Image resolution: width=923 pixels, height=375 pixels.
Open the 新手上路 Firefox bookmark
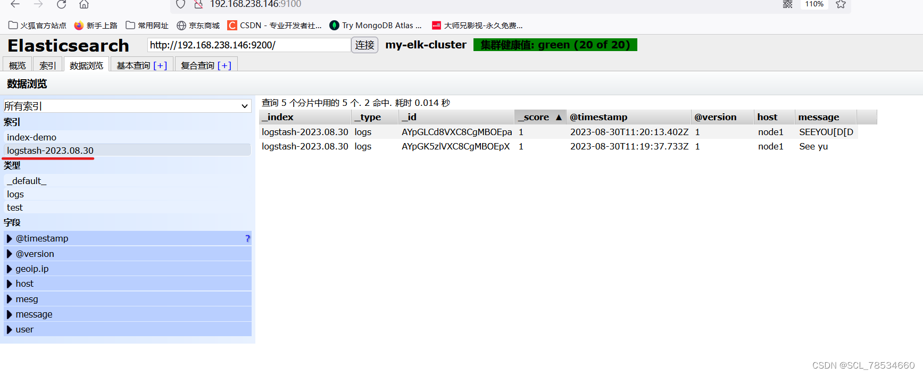click(x=96, y=26)
